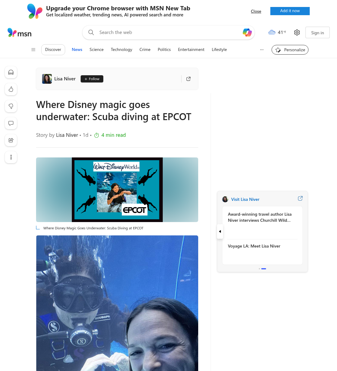The height and width of the screenshot is (371, 337).
Task: Click the Personalize button
Action: tap(290, 50)
